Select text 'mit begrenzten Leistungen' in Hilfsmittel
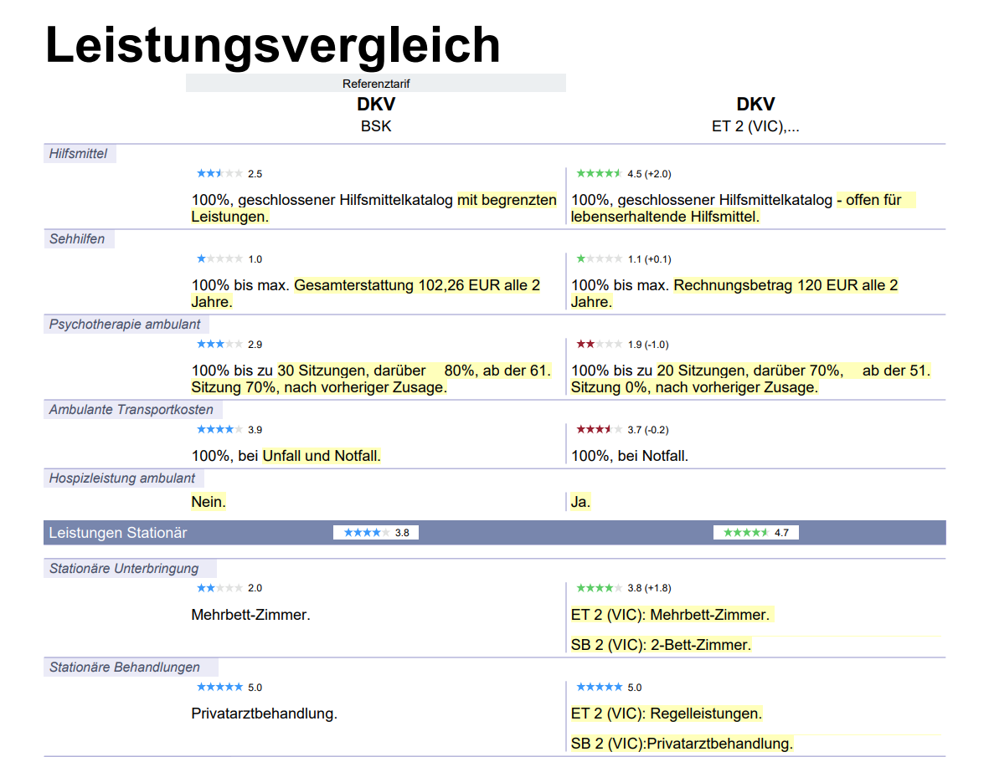The height and width of the screenshot is (757, 989). [374, 207]
